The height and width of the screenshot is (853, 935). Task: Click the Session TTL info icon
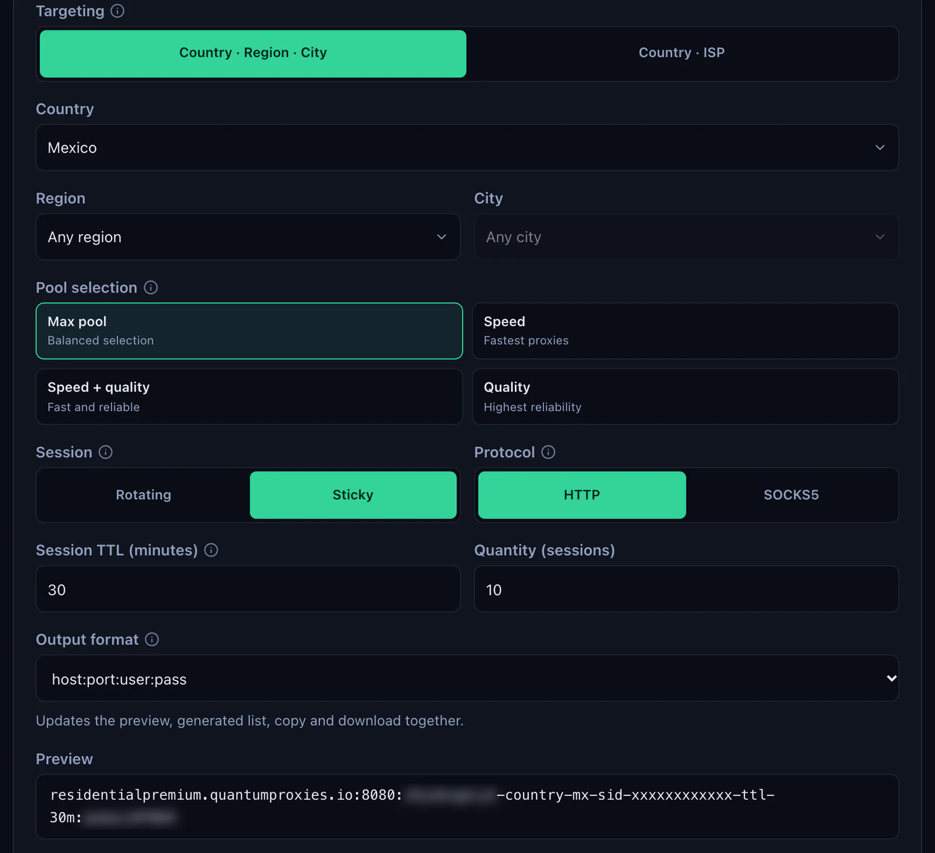click(x=212, y=550)
